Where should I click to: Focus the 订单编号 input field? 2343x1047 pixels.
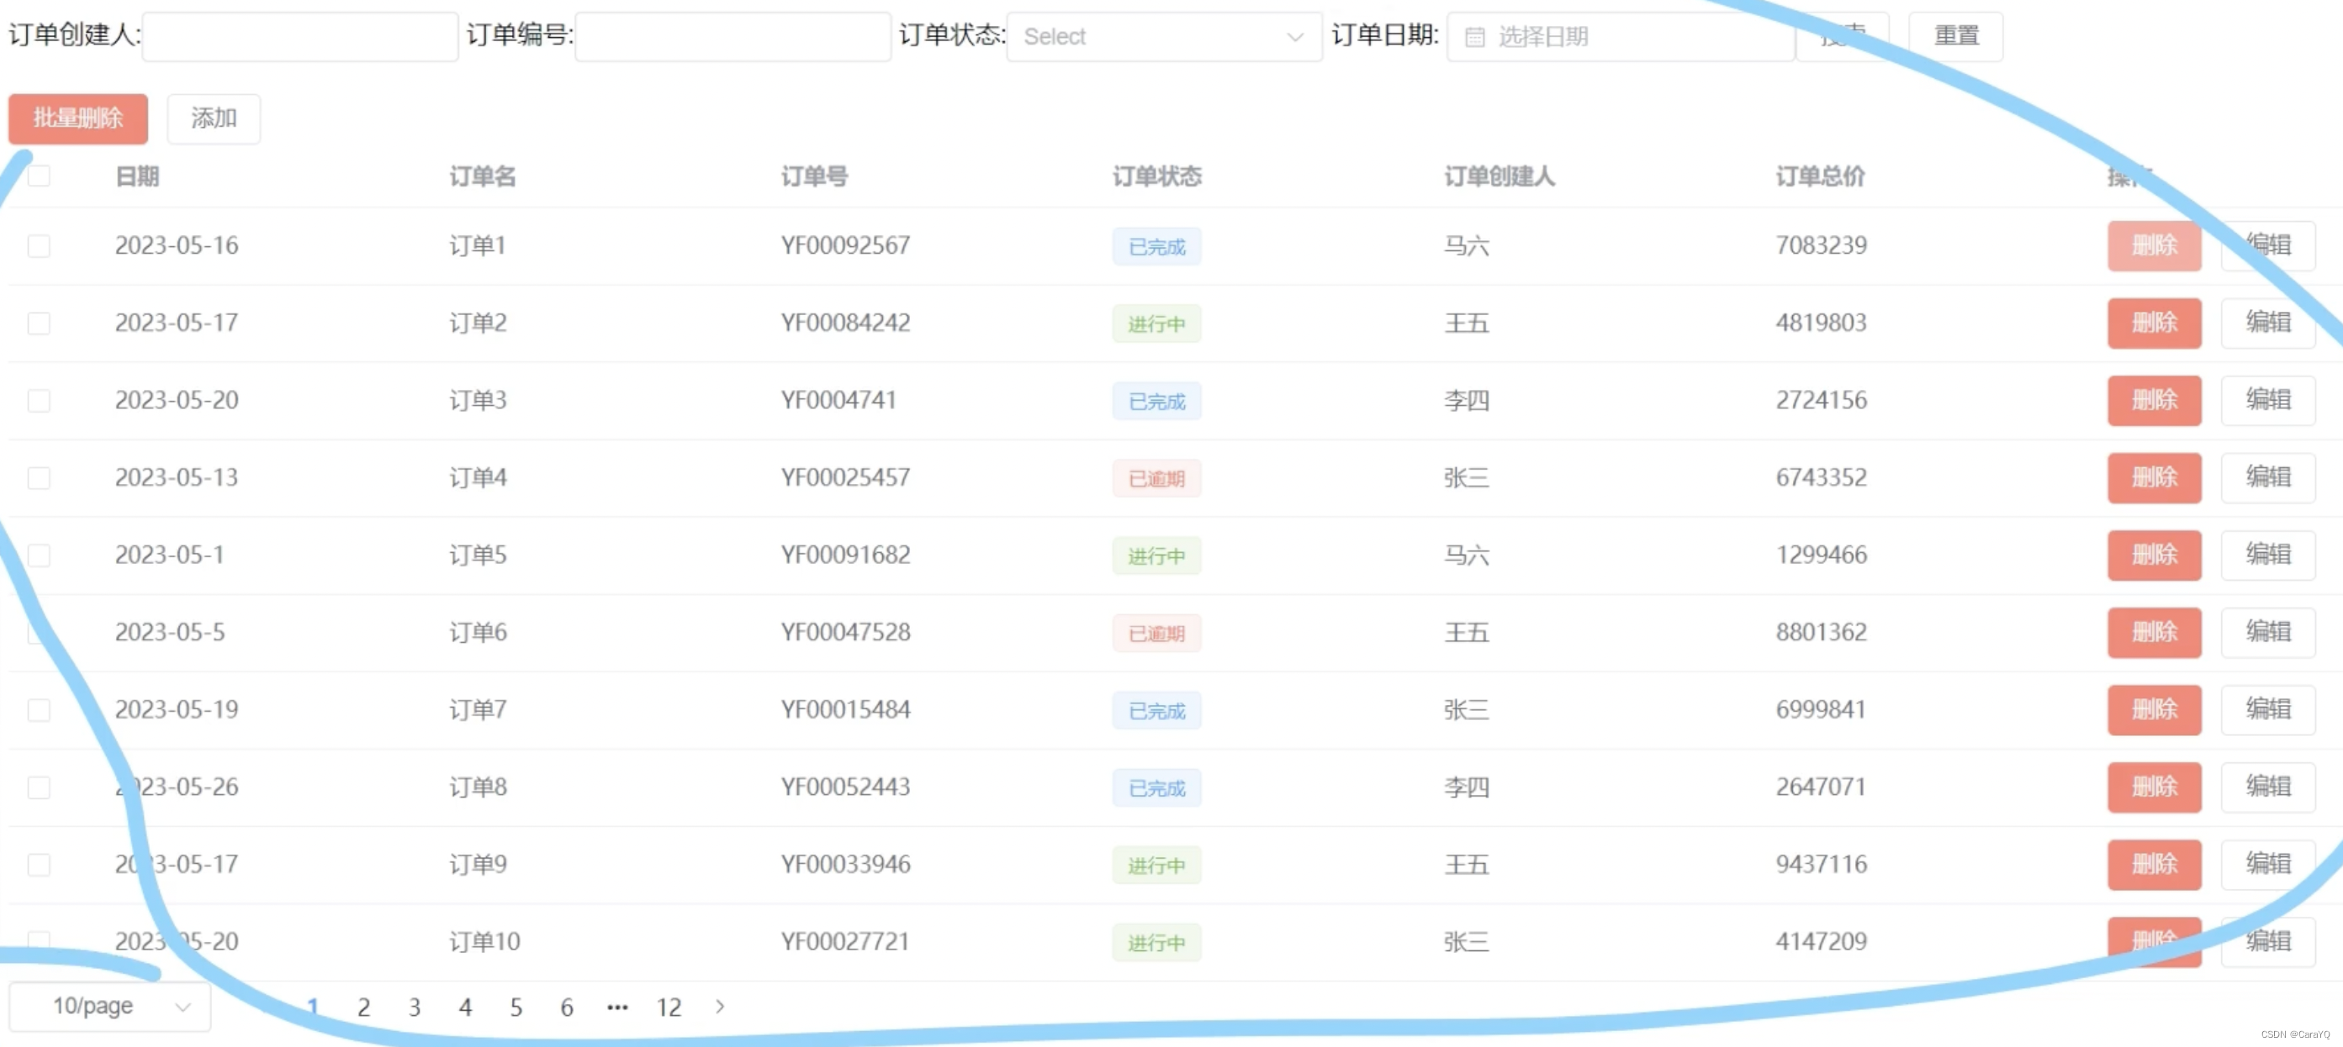pos(733,36)
